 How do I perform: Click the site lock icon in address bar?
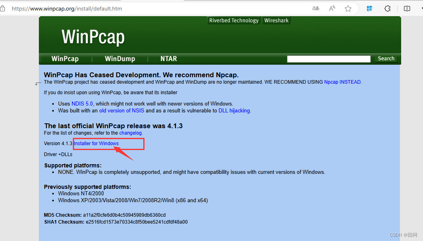click(2, 8)
